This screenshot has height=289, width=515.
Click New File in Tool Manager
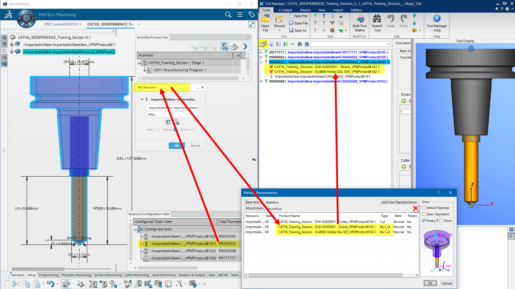pos(298,16)
